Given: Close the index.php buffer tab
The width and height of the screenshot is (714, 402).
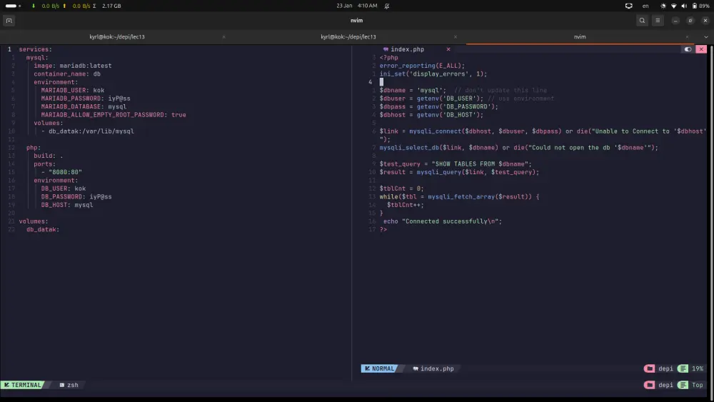Looking at the screenshot, I should 448,49.
